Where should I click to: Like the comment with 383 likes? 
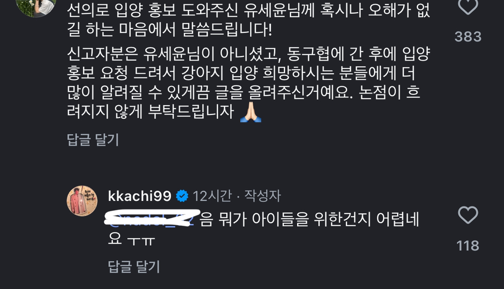(468, 6)
